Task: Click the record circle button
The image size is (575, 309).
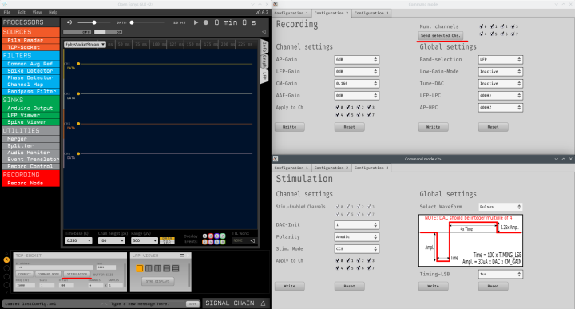Action: point(206,22)
